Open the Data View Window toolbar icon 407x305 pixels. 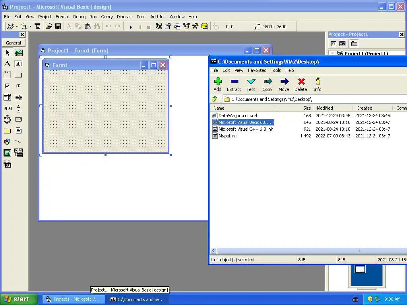tap(205, 27)
